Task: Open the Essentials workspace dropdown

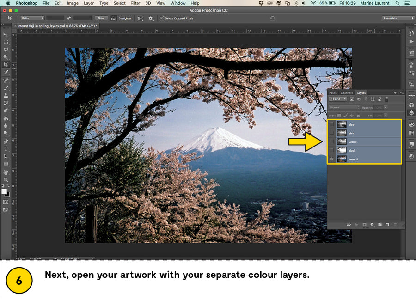Action: pos(398,18)
